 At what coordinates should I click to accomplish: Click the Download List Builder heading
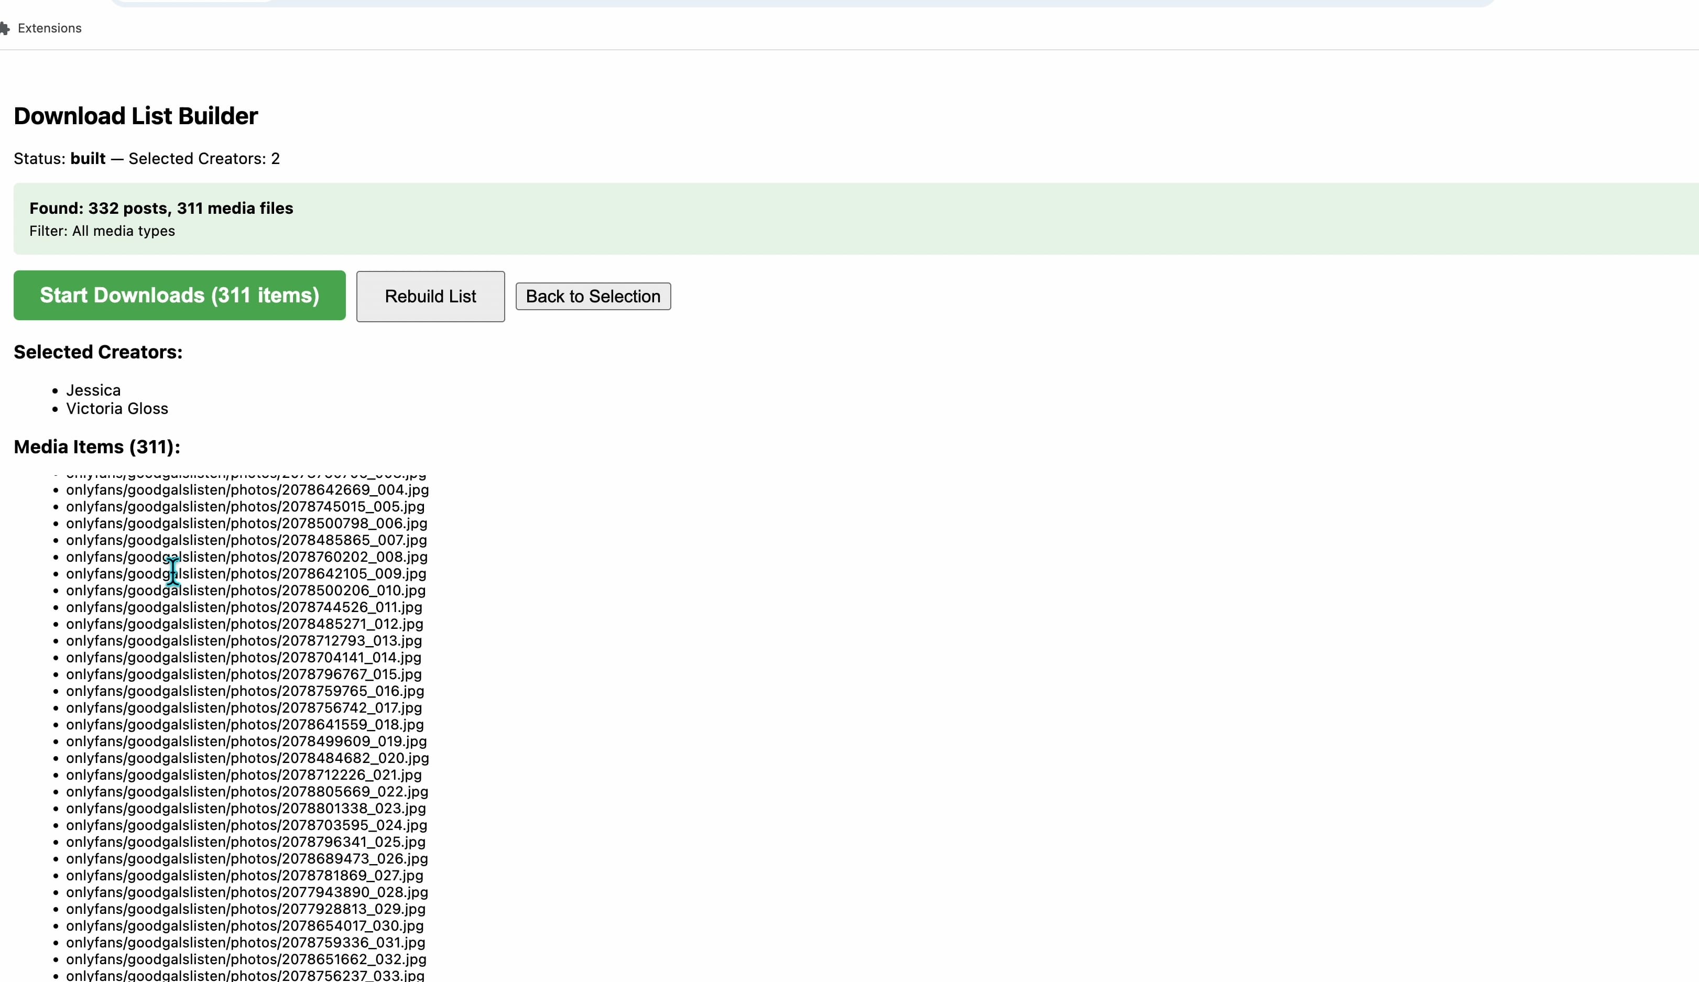click(135, 116)
